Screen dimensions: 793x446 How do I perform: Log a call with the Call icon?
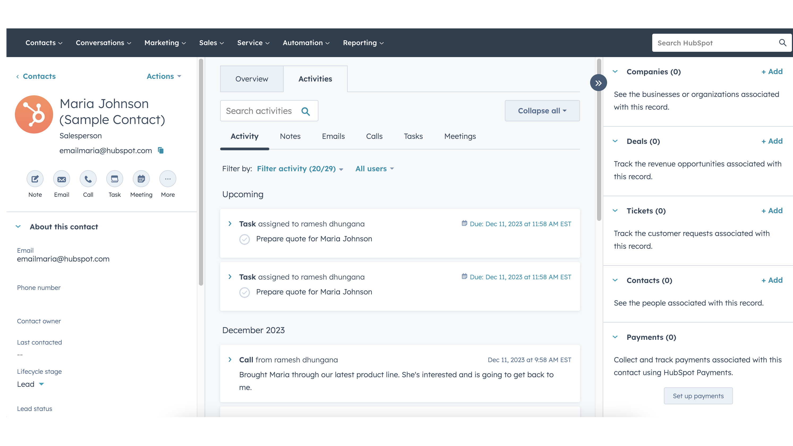(88, 179)
